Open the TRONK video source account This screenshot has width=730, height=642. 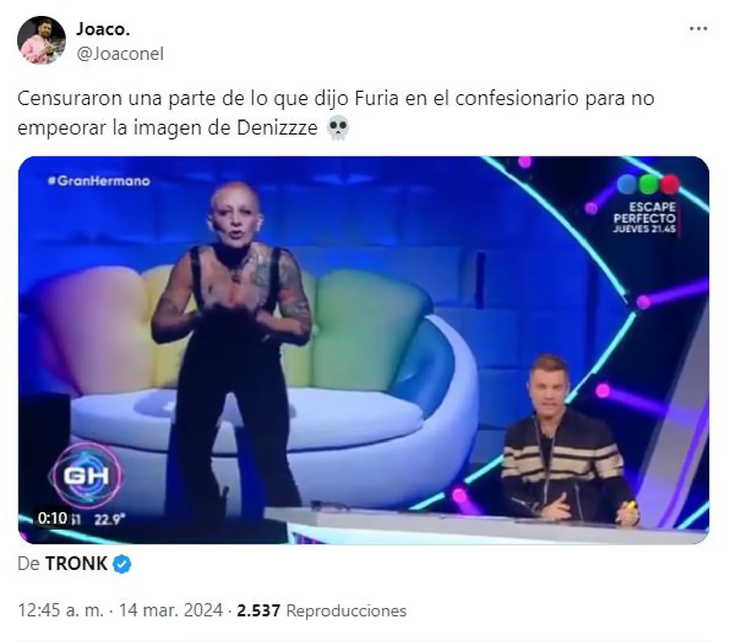click(x=76, y=564)
